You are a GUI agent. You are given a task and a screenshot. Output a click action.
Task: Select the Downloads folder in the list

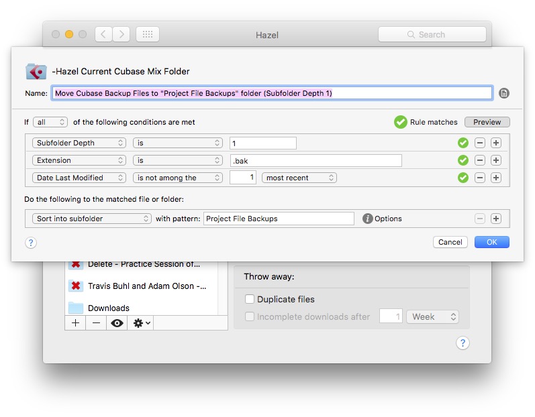point(141,307)
